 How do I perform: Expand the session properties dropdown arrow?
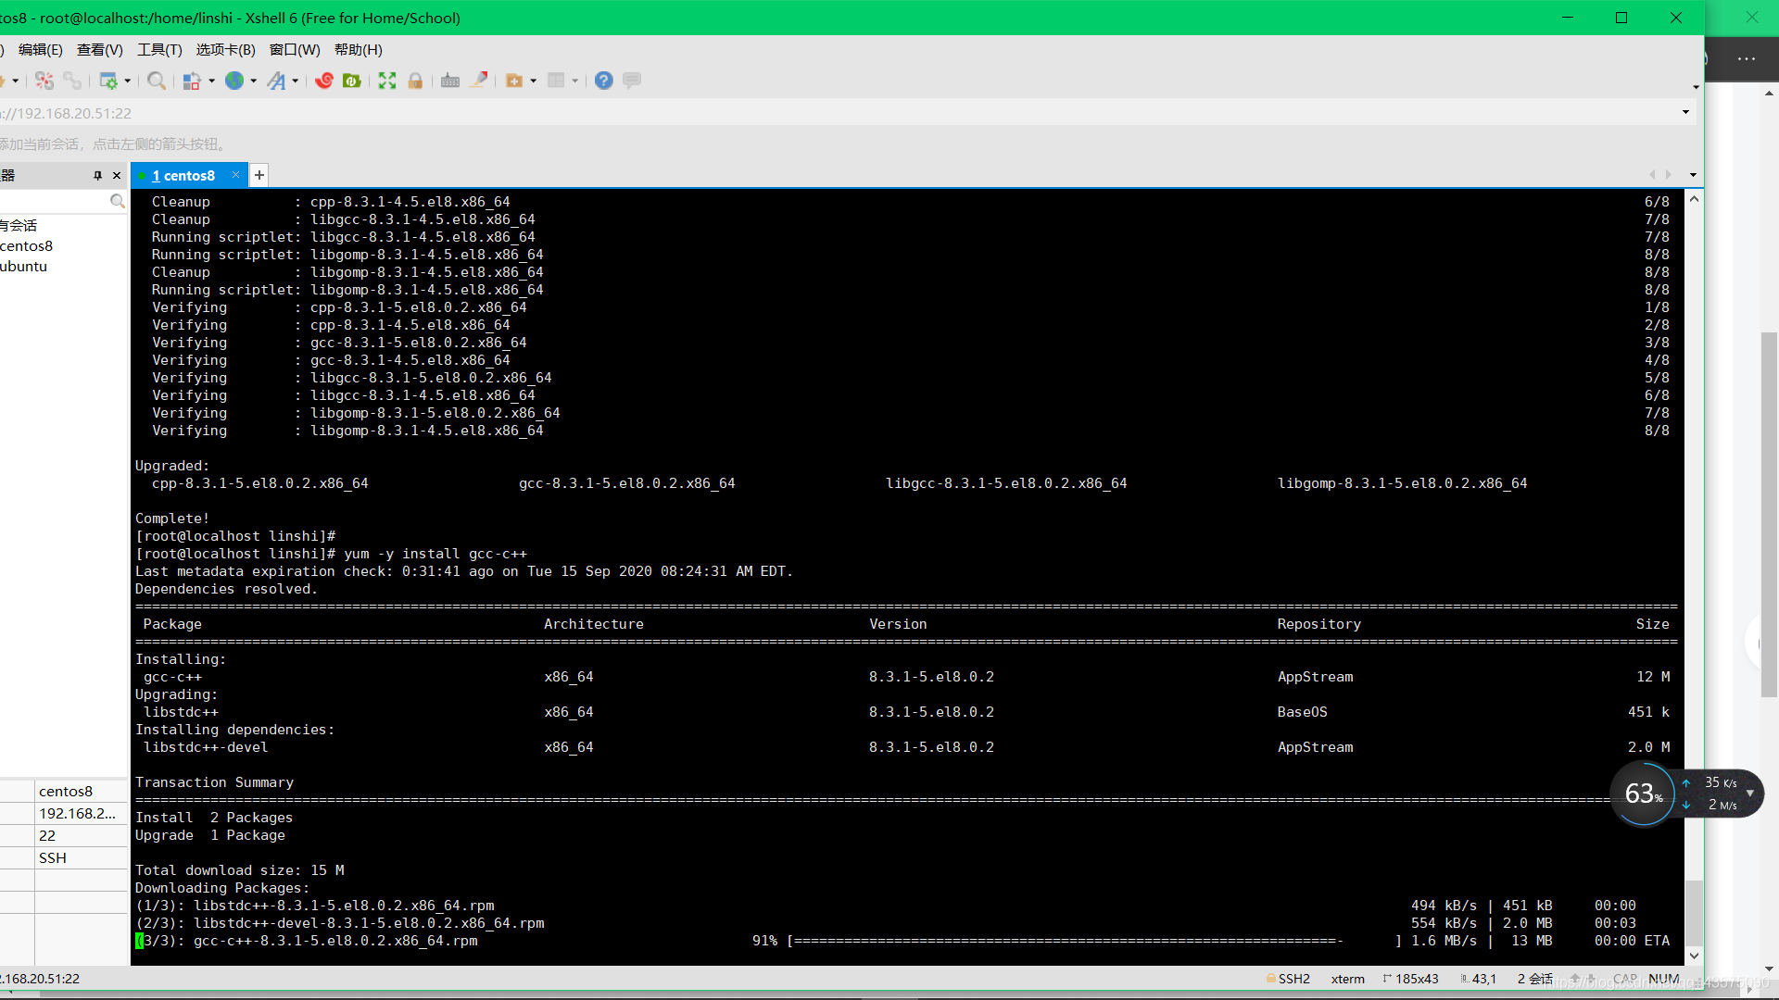click(128, 81)
